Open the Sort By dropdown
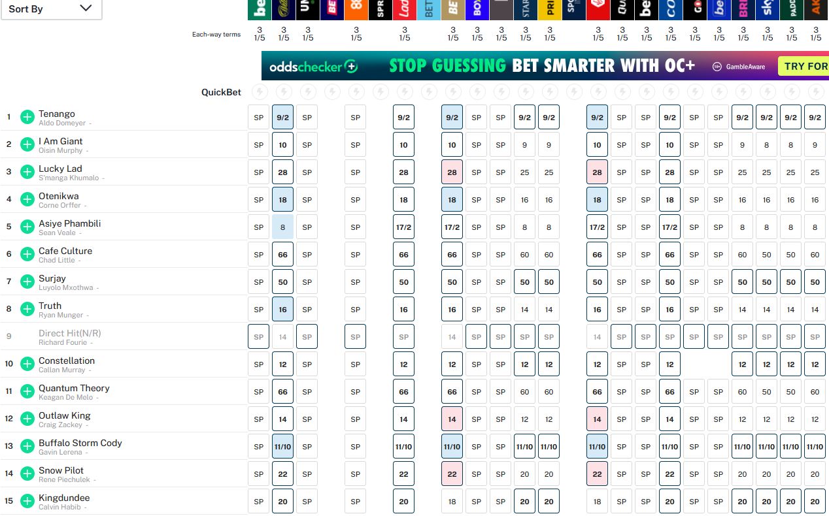The image size is (829, 516). tap(51, 8)
